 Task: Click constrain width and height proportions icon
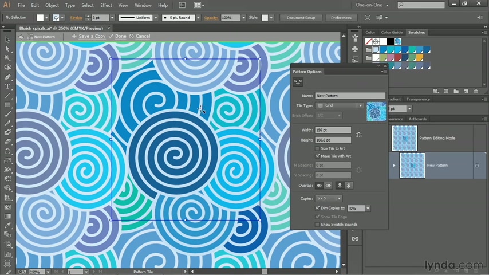(358, 135)
